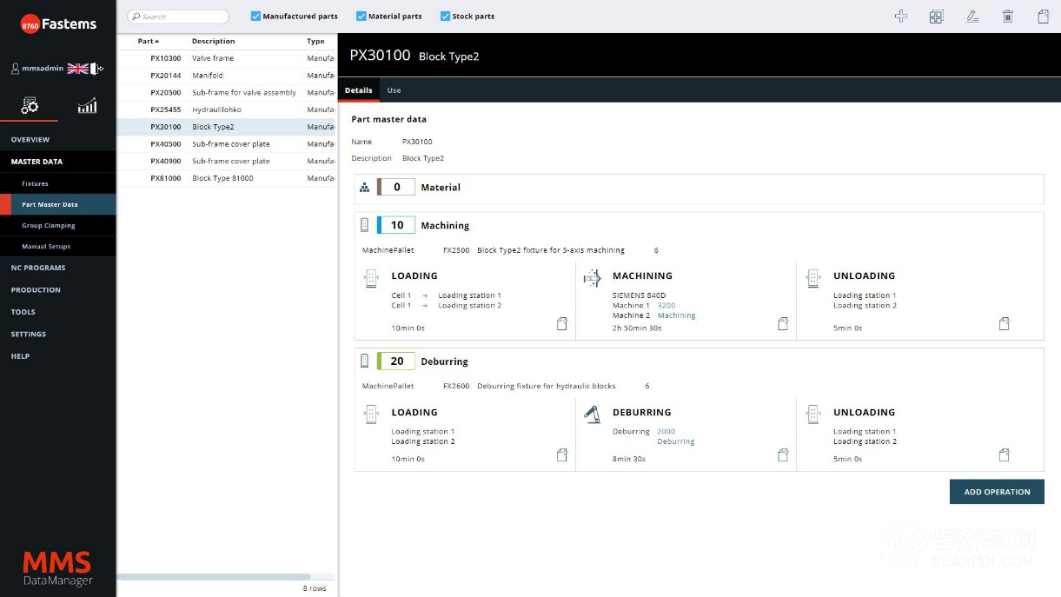This screenshot has width=1061, height=597.
Task: Uncheck the Manufactured parts checkbox
Action: [x=255, y=17]
